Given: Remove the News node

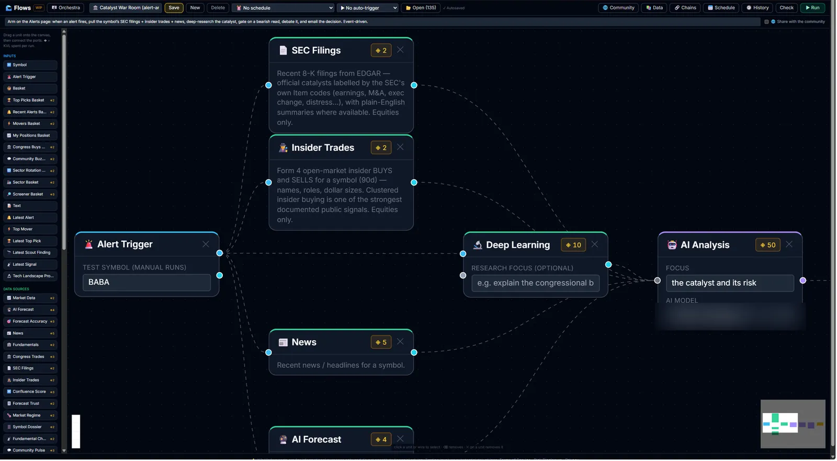Looking at the screenshot, I should 400,342.
